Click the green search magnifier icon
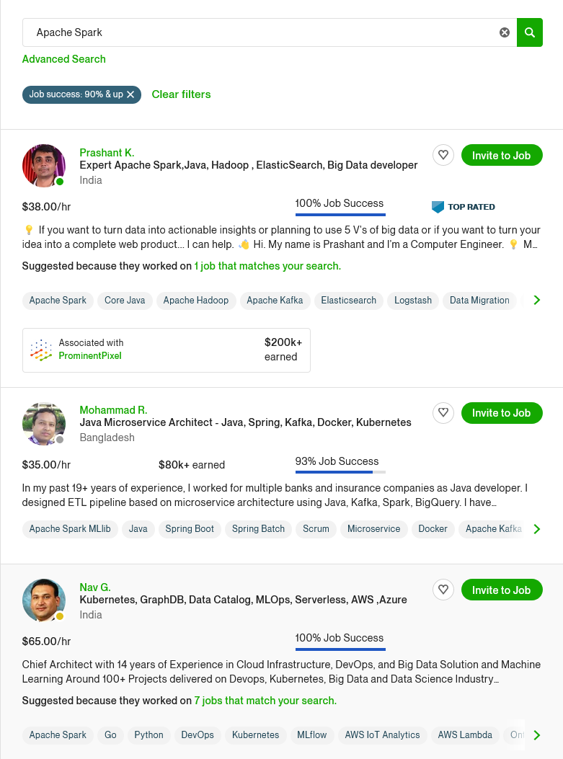 point(530,32)
